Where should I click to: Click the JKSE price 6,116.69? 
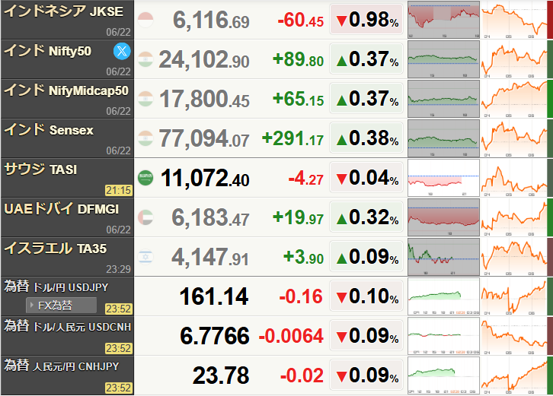(x=211, y=20)
